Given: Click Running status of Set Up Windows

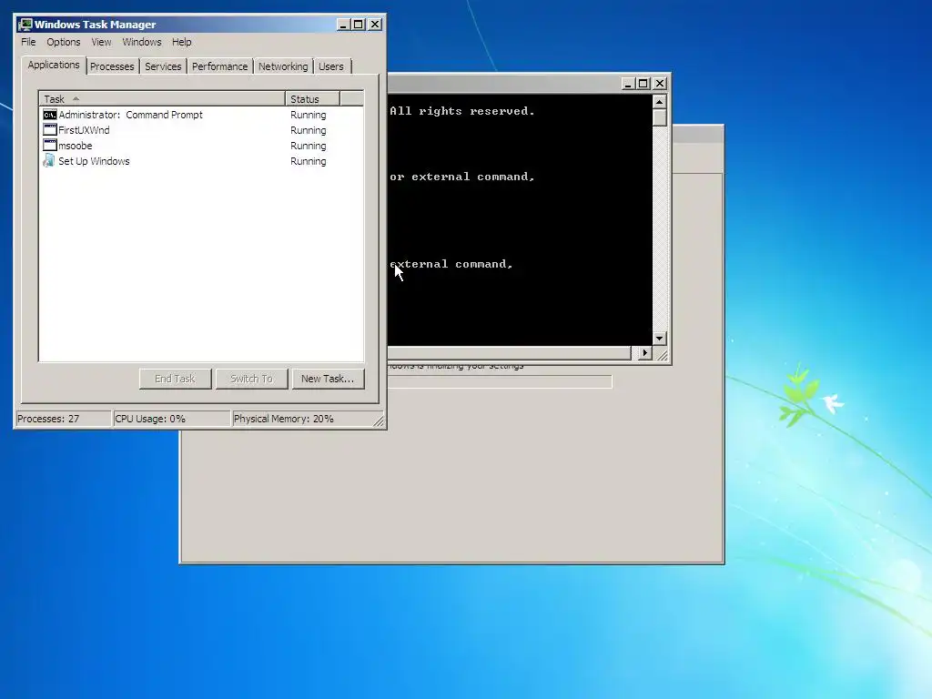Looking at the screenshot, I should point(309,161).
